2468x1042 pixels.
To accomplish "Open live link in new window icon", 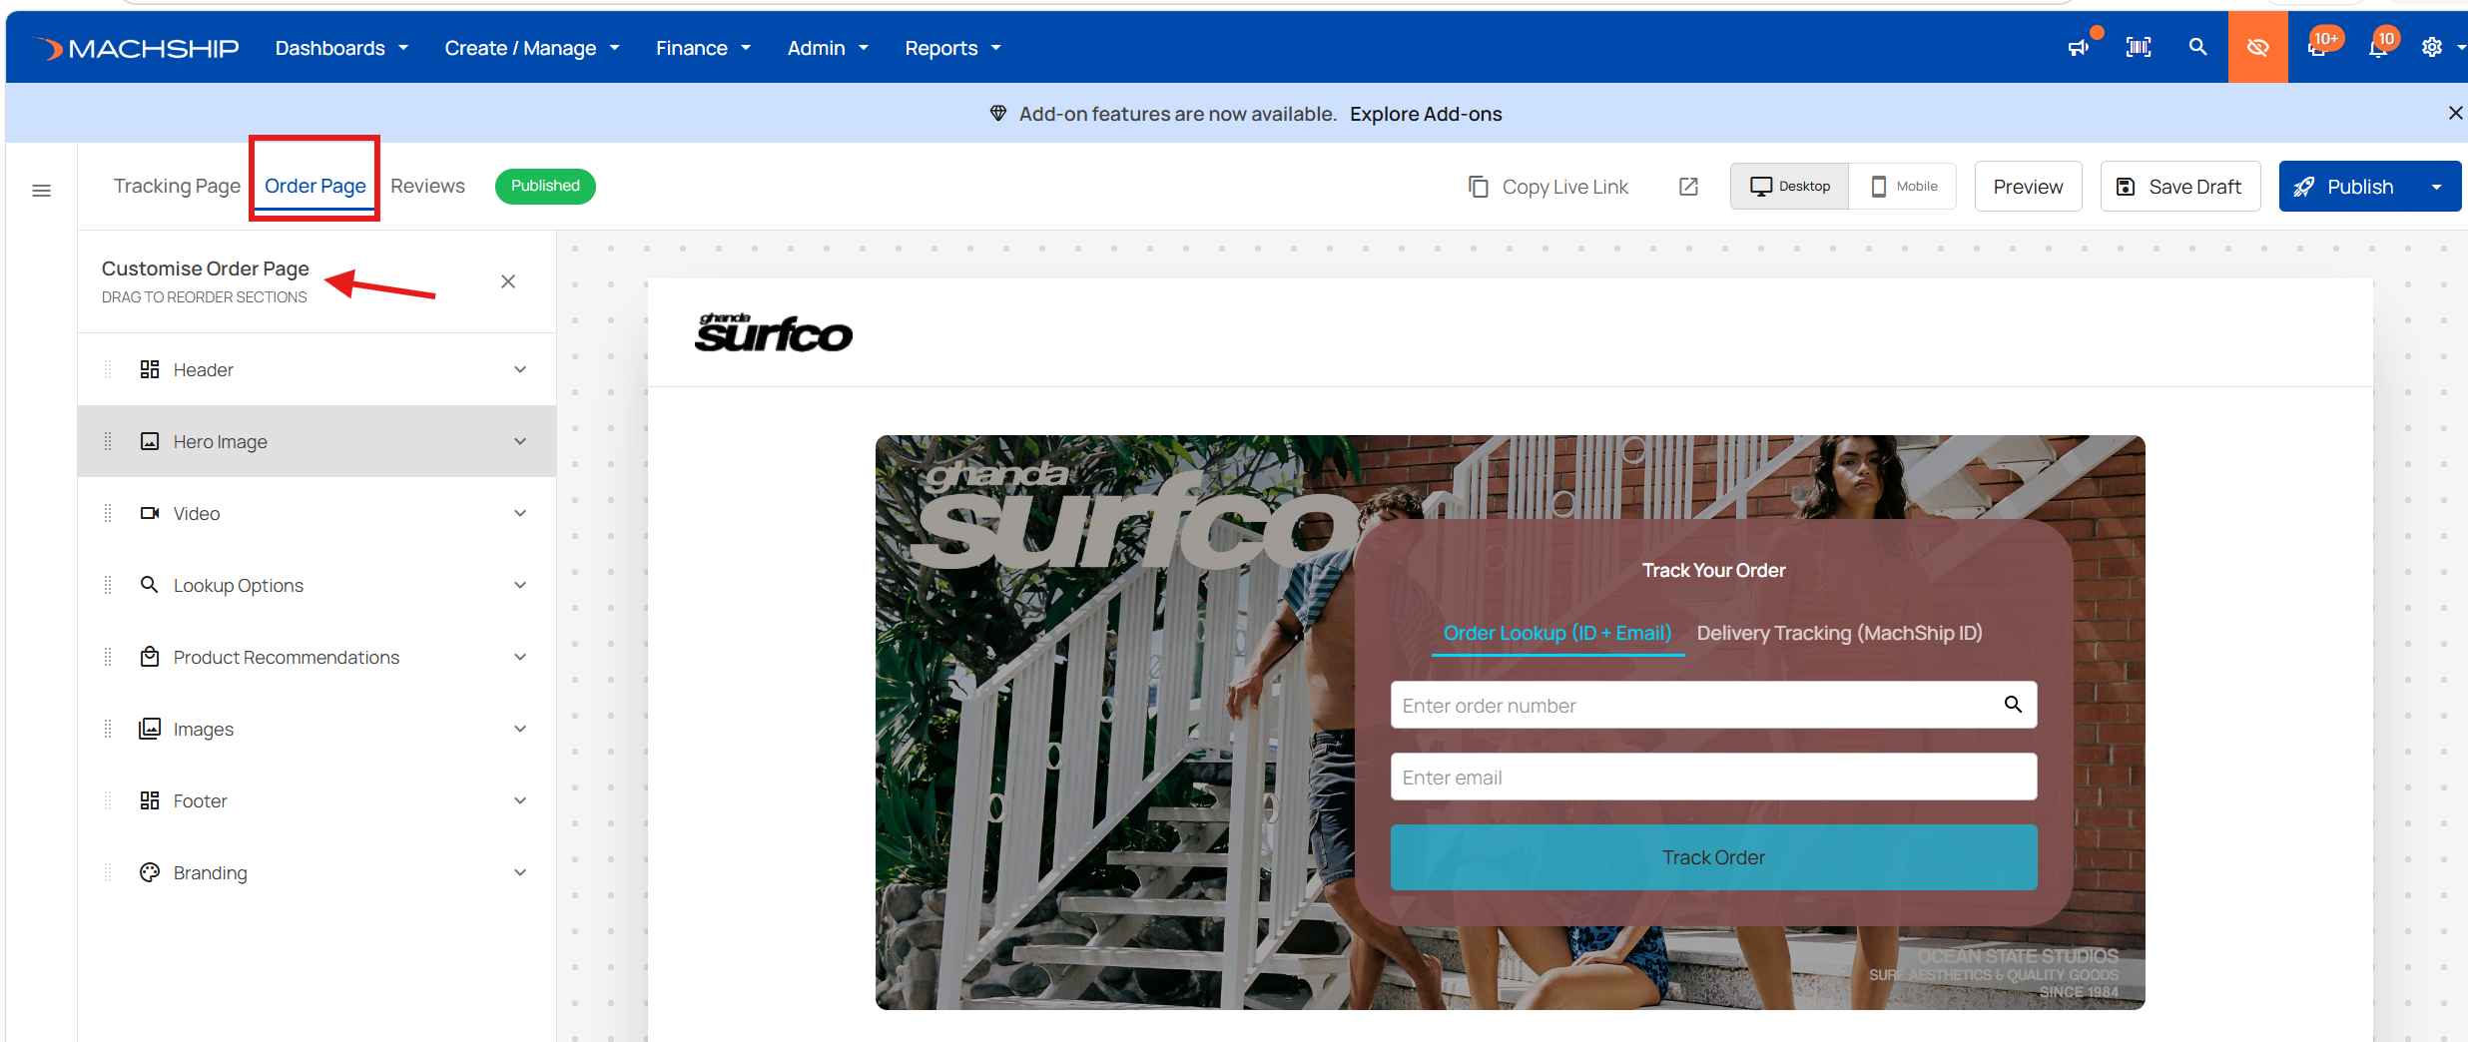I will [1688, 187].
